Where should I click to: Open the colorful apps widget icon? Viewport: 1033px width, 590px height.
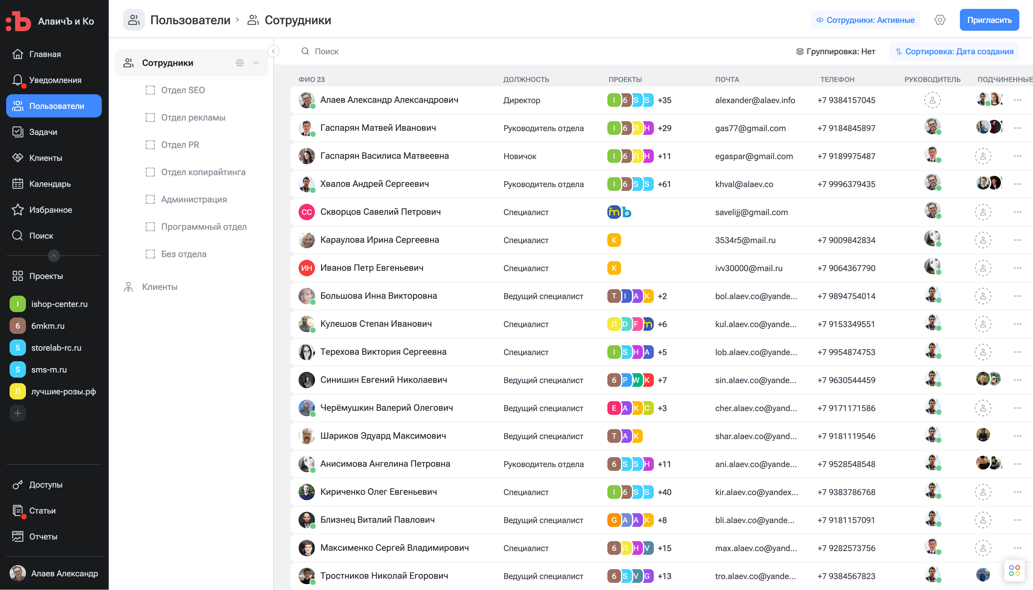(1014, 571)
